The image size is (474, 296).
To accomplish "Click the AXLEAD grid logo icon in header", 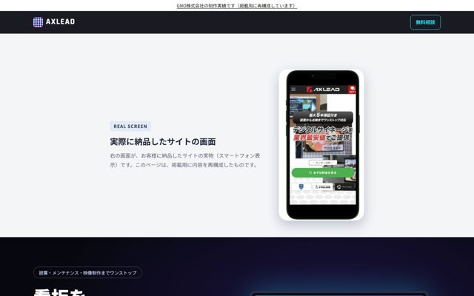I will [38, 22].
